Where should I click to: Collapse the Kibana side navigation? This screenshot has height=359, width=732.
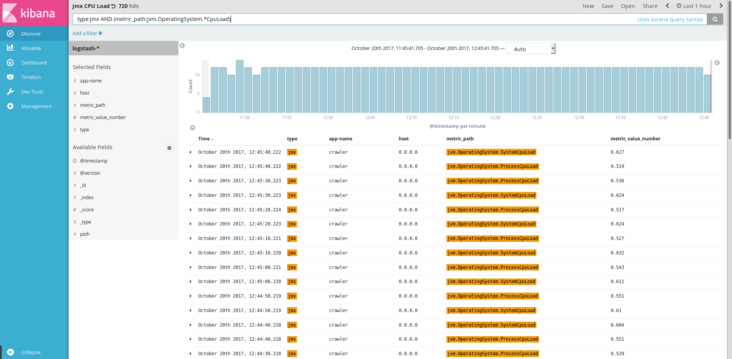tap(11, 352)
